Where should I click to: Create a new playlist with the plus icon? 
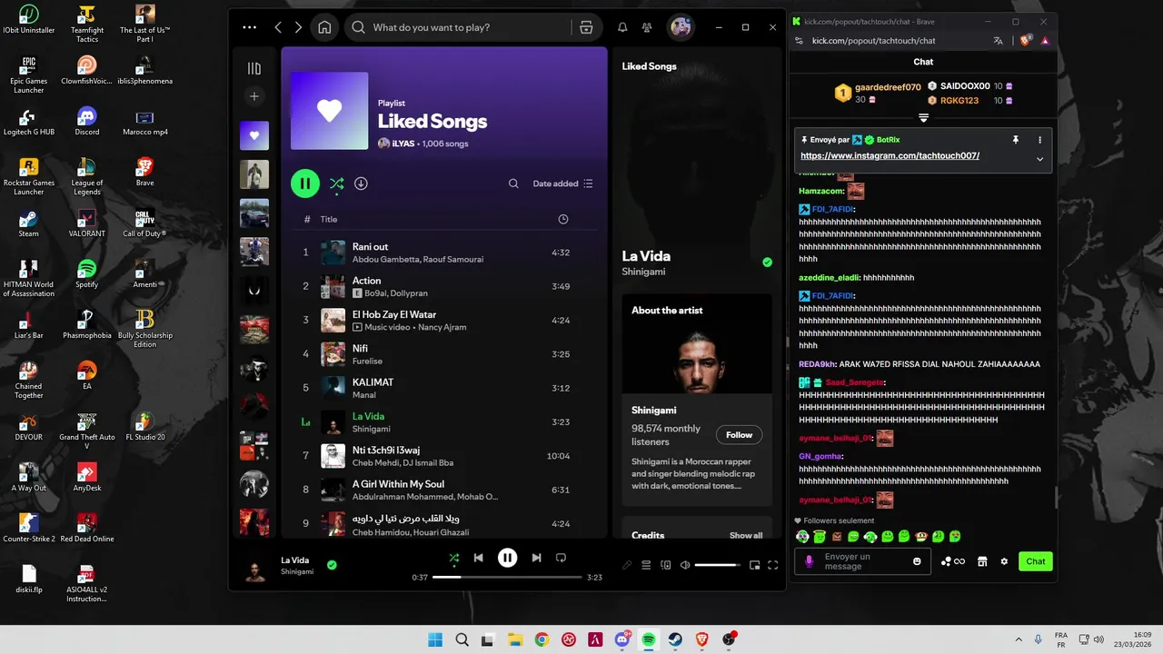254,96
